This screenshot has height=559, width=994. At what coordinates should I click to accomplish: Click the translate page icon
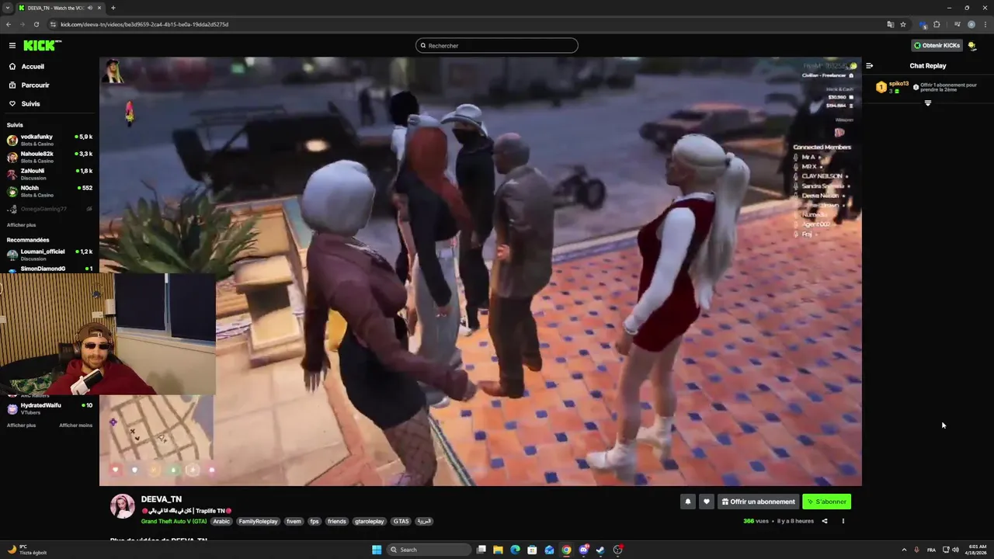click(x=891, y=24)
